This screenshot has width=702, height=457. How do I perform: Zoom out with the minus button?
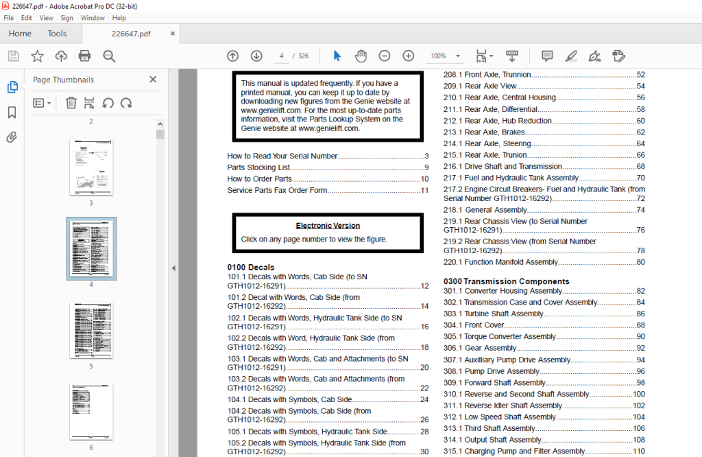coord(385,56)
